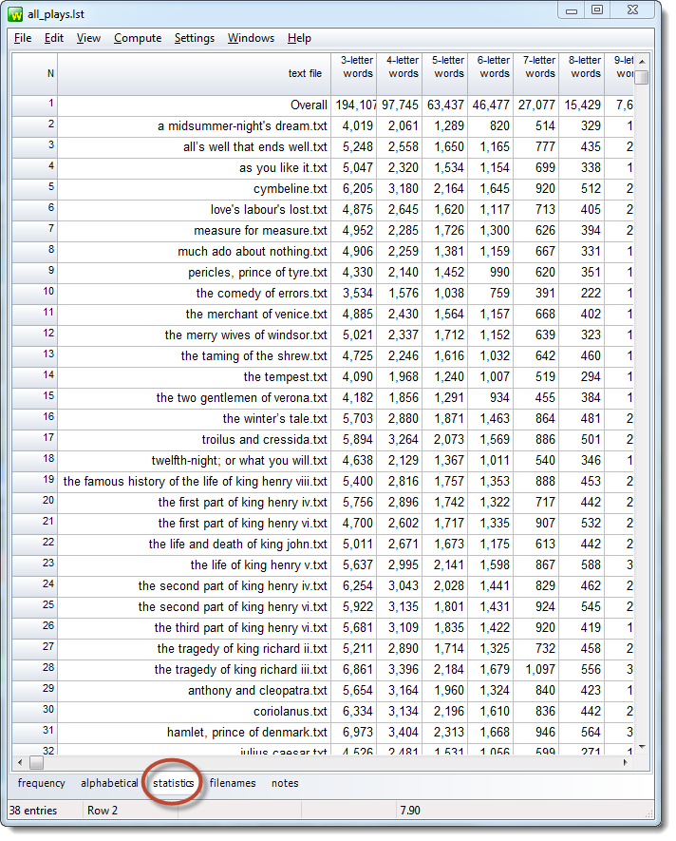
Task: Switch to the frequency tab
Action: [x=42, y=783]
